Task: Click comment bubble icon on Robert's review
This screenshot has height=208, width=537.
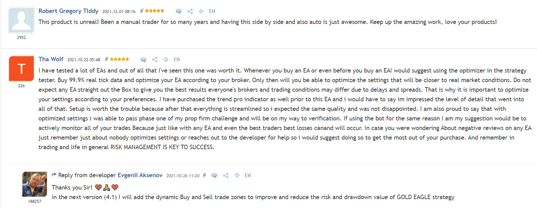Action: pos(179,11)
